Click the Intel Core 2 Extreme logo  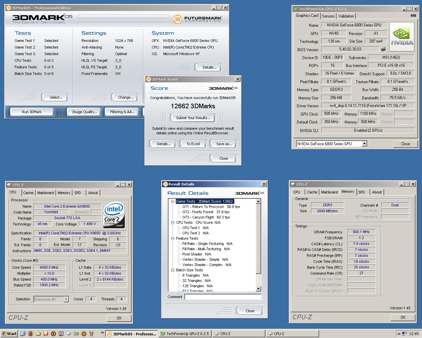pos(114,215)
